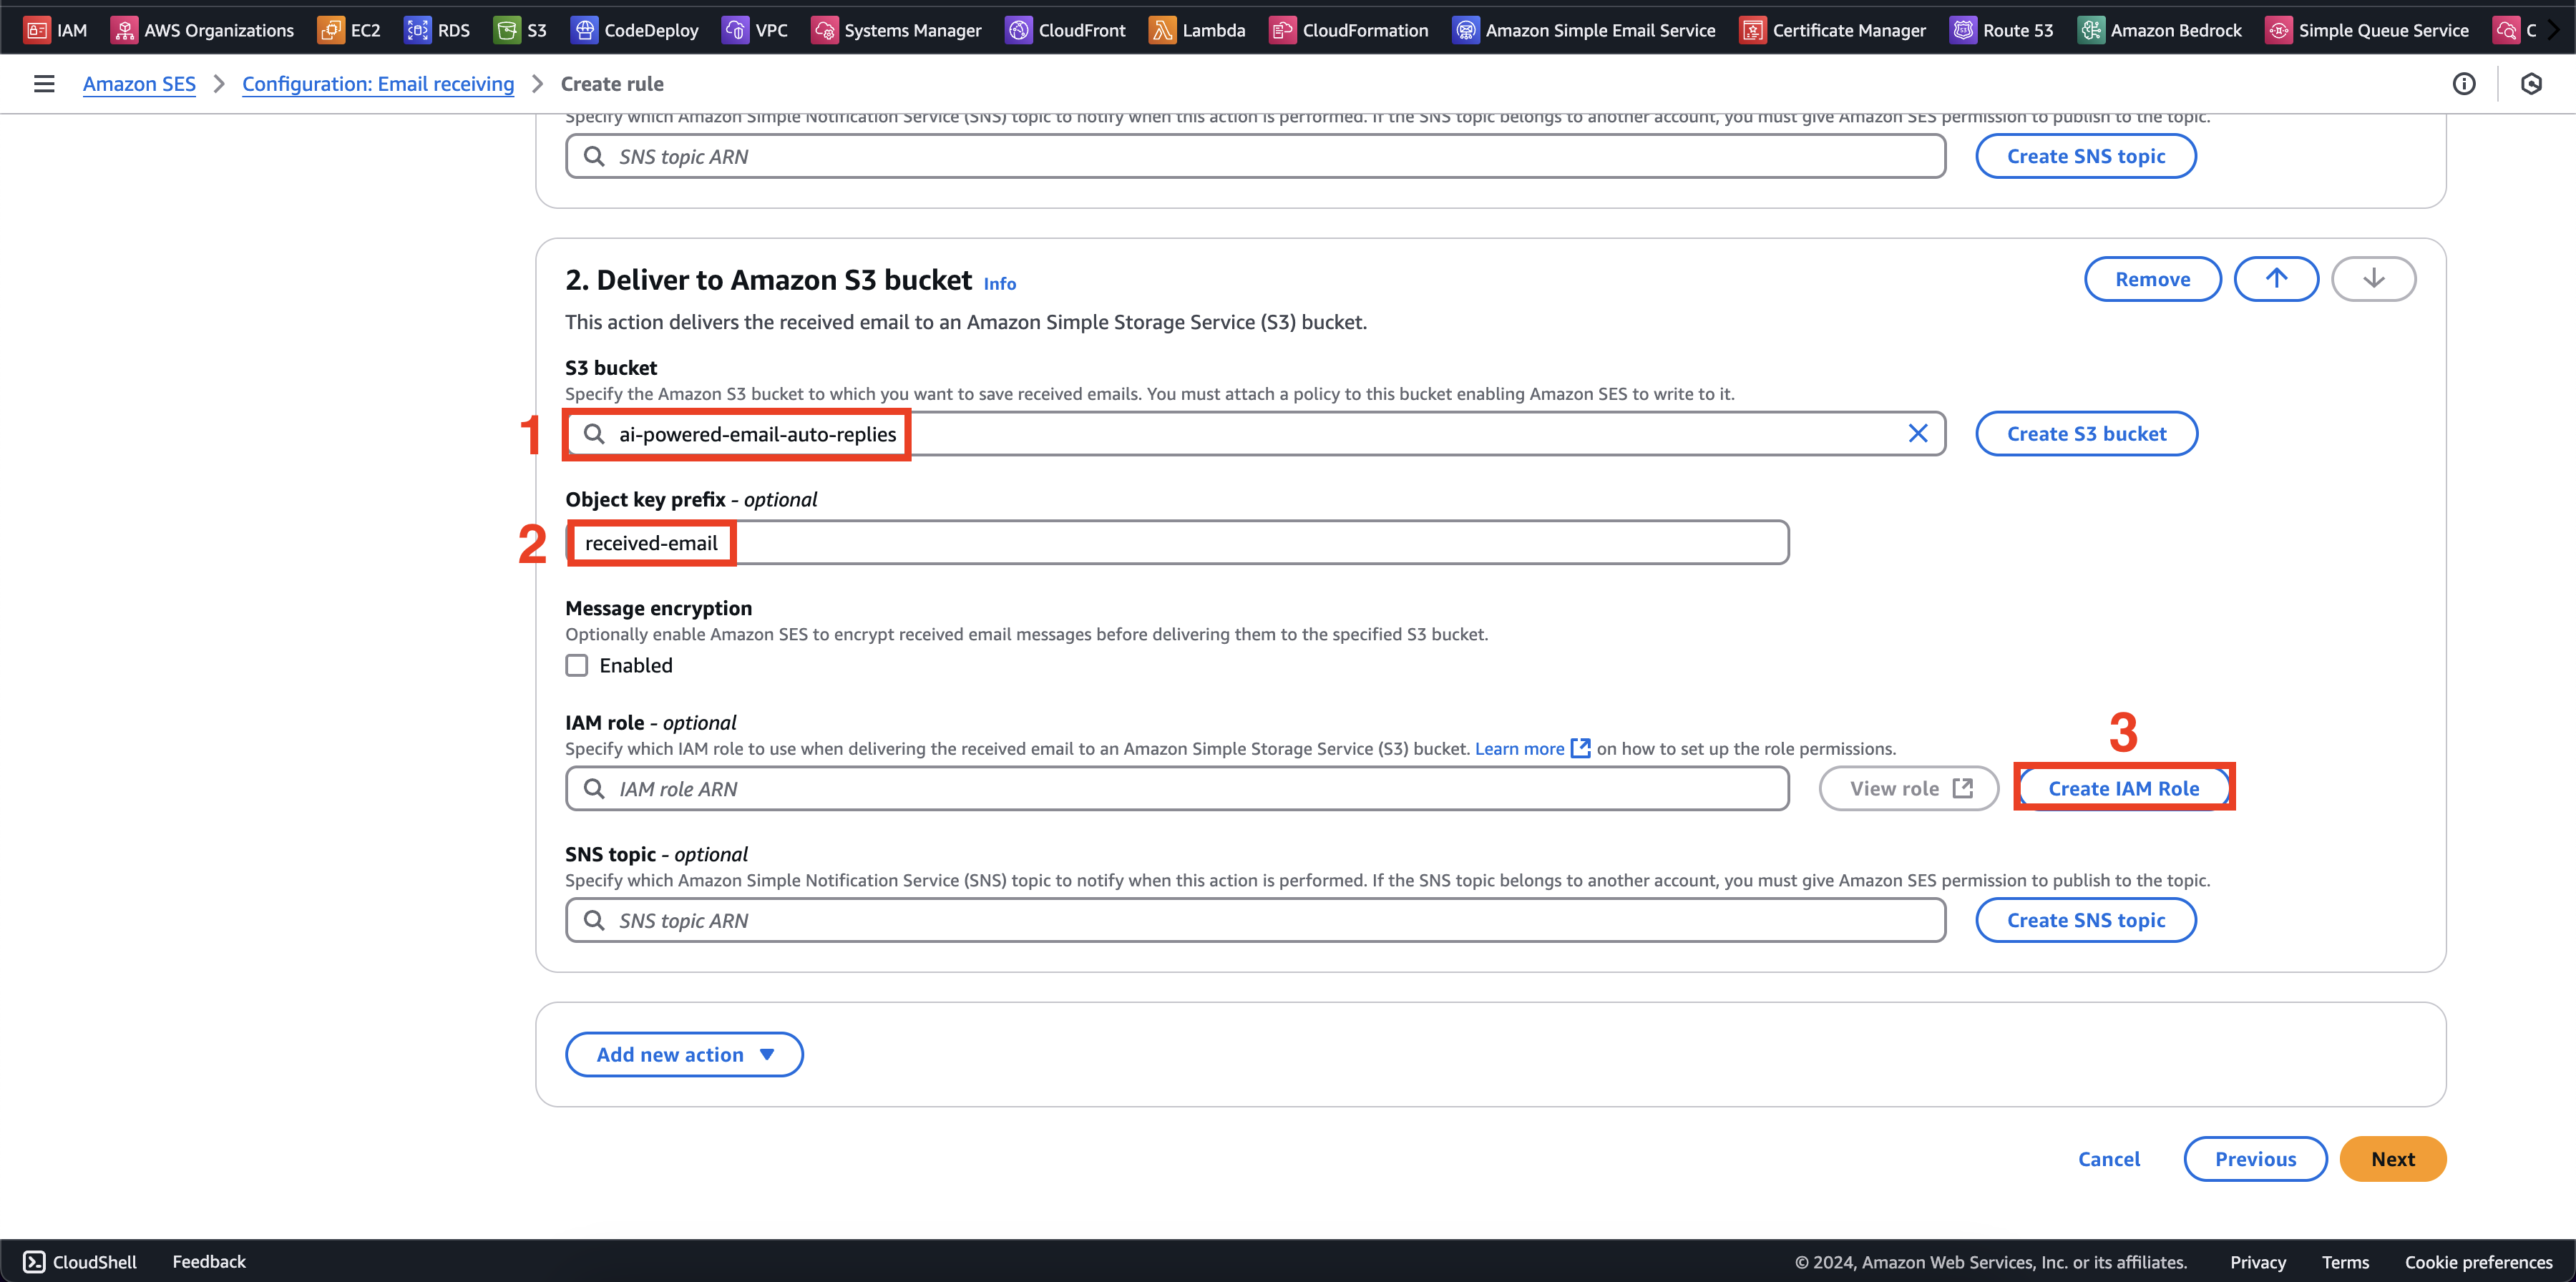Click the Configuration Email receiving breadcrumb
The height and width of the screenshot is (1282, 2576).
point(376,84)
